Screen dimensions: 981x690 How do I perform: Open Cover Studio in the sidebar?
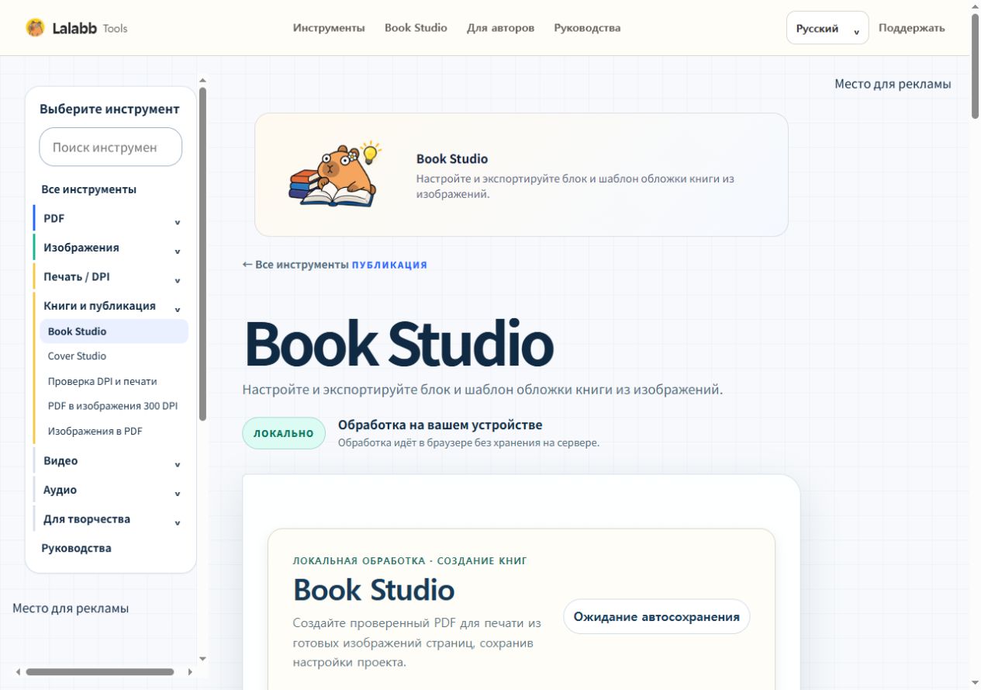(77, 356)
